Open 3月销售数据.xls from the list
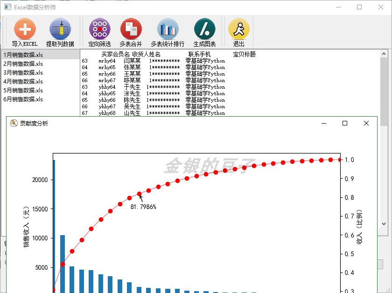This screenshot has height=293, width=392. pos(40,72)
